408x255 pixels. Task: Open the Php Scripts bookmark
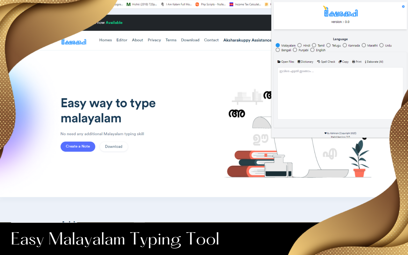[211, 4]
